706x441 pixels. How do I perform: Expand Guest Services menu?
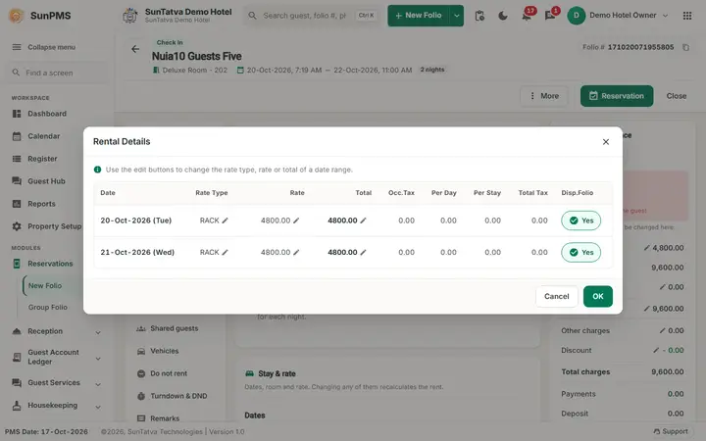click(56, 383)
